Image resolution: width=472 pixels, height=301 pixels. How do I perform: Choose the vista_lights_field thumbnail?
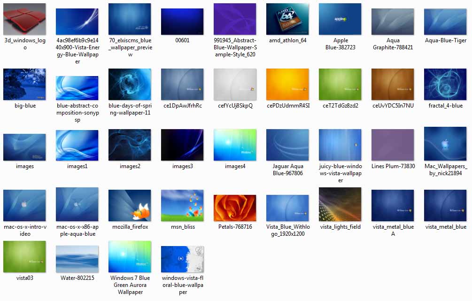coord(340,204)
